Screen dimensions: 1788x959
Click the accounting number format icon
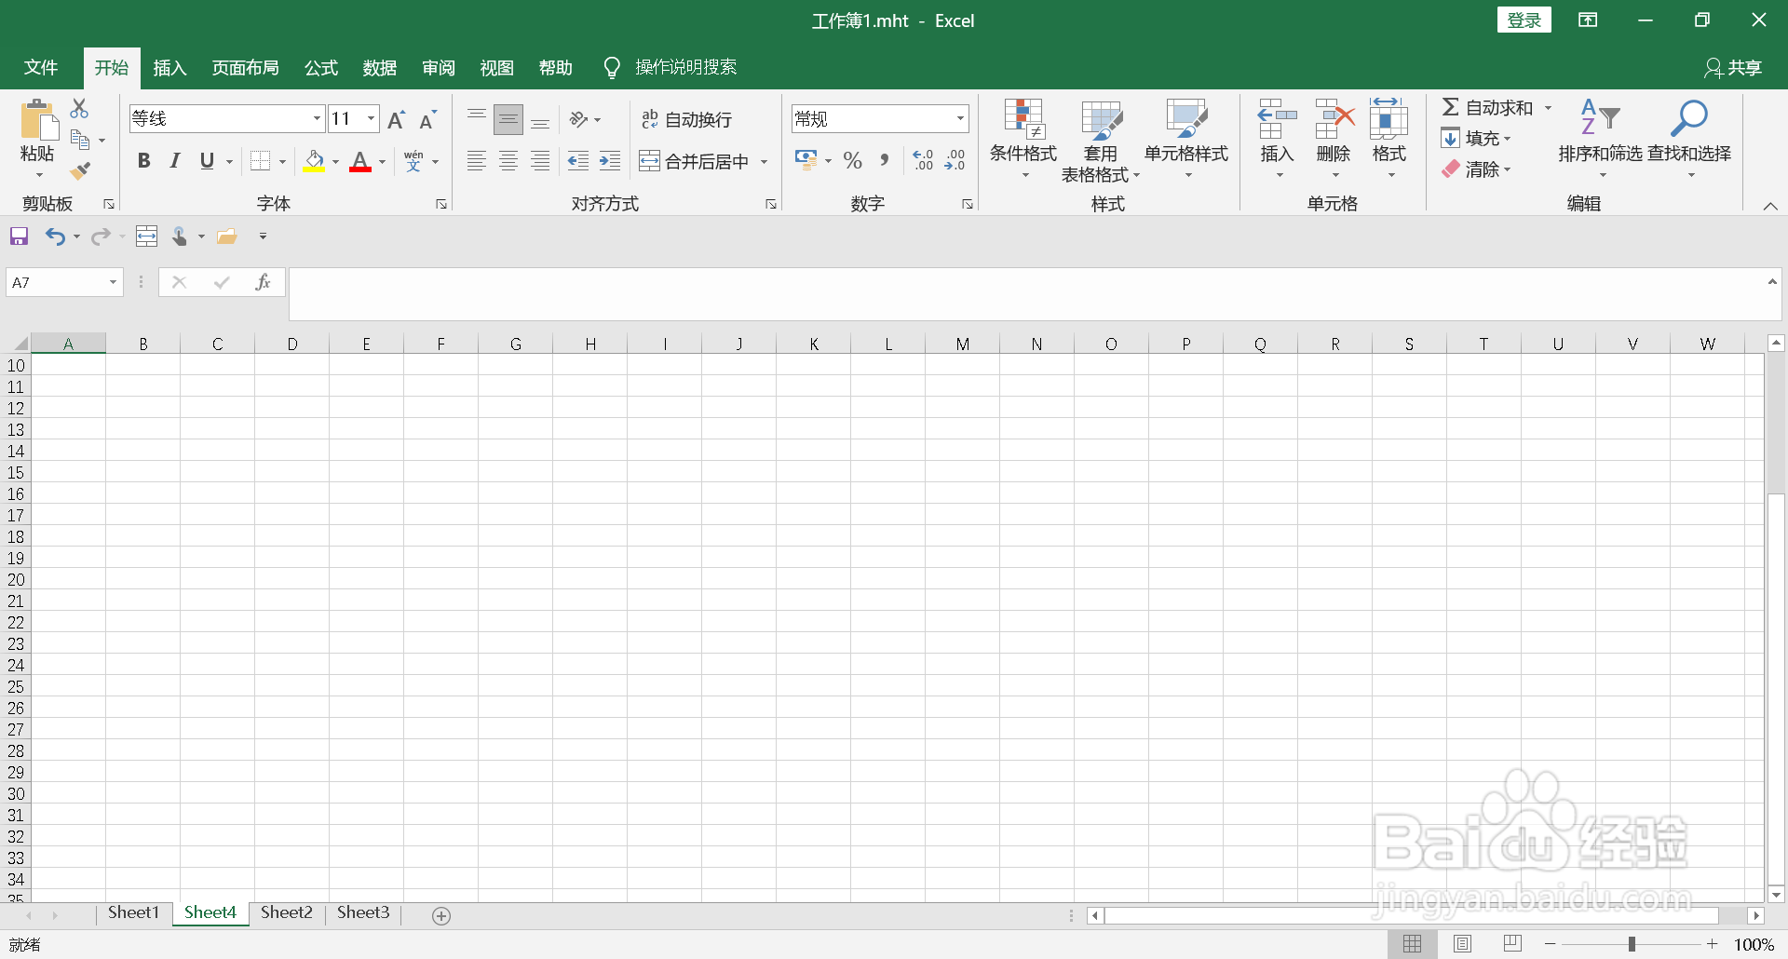point(806,160)
